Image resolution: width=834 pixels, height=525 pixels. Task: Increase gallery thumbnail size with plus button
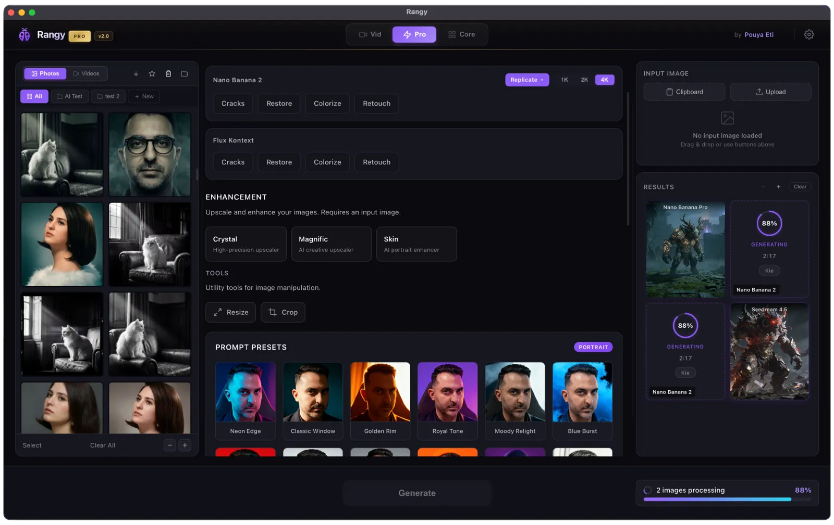[x=185, y=445]
